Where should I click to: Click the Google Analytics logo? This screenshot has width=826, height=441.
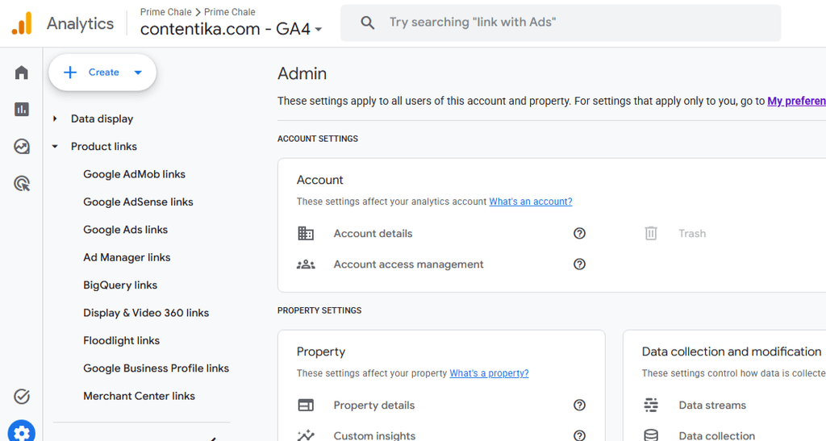click(22, 23)
